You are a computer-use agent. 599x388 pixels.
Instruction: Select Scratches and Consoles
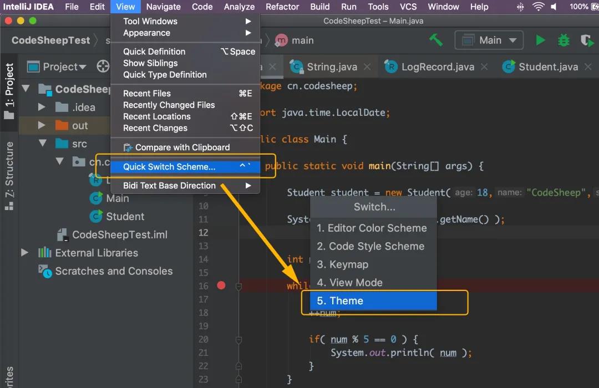pos(114,271)
